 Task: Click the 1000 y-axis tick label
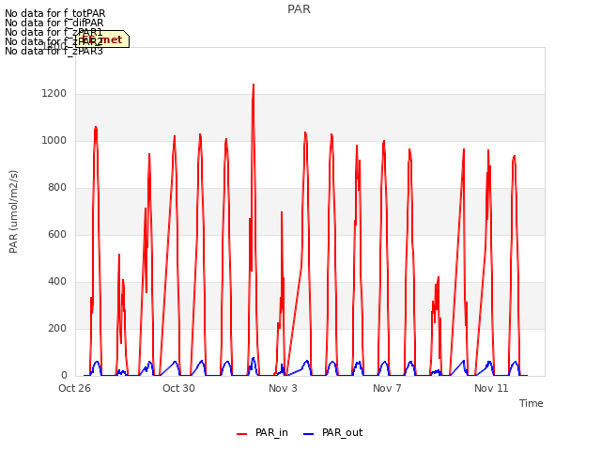point(54,141)
